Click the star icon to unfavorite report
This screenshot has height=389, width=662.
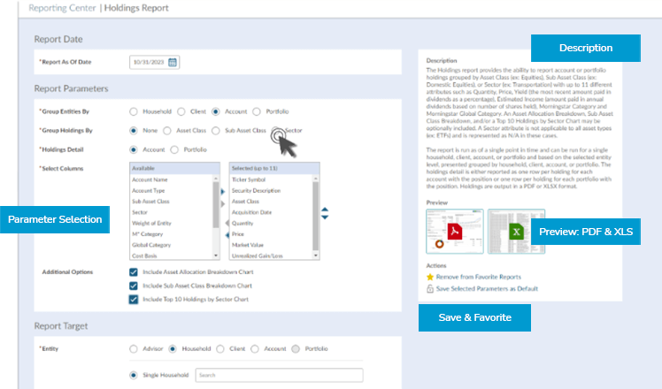click(430, 277)
